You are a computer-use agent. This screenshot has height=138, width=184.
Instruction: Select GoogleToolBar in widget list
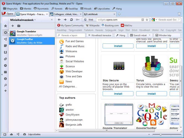(32, 41)
